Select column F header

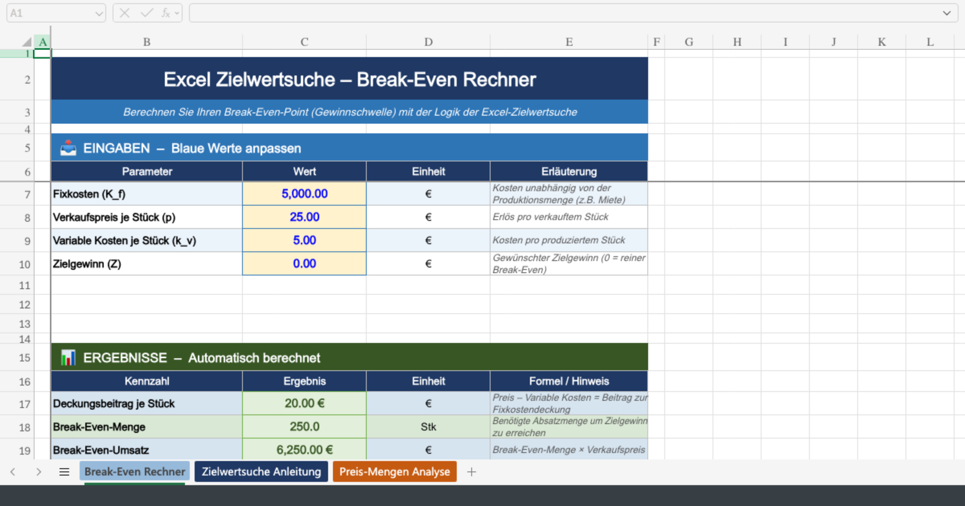pos(657,42)
